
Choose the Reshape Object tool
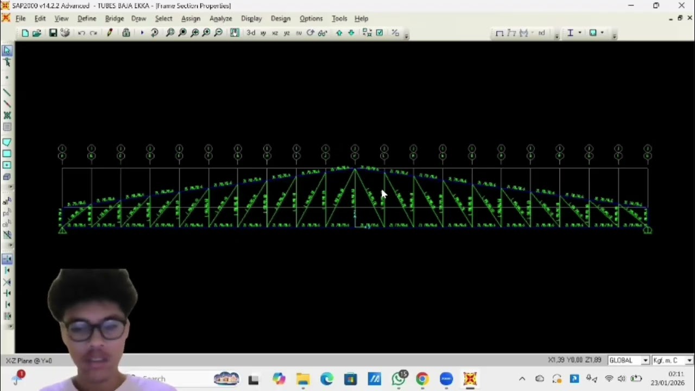(x=7, y=62)
